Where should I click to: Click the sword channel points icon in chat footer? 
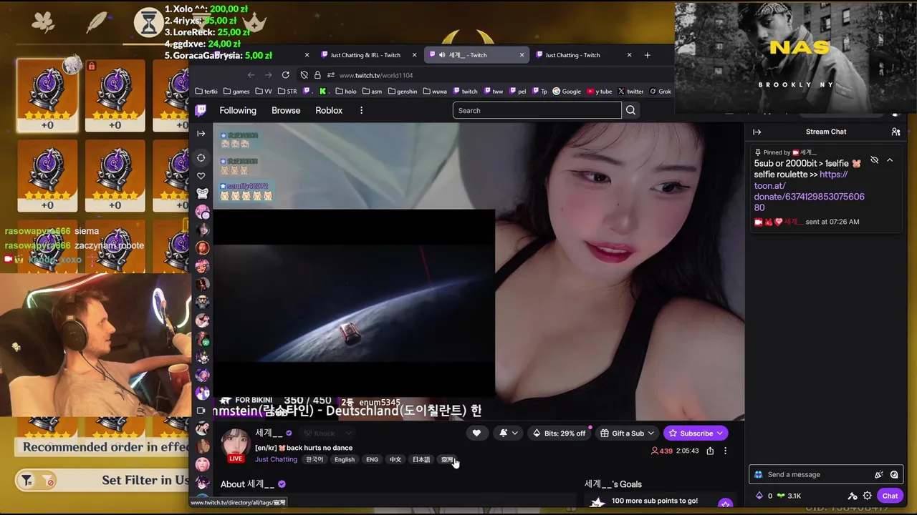[853, 496]
